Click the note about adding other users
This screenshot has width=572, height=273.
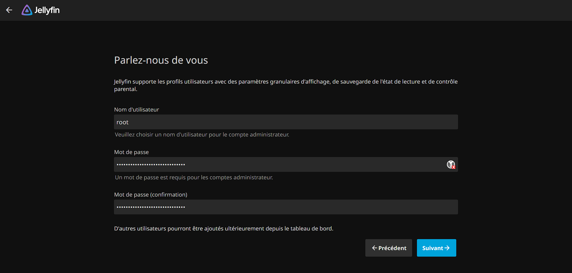point(224,229)
